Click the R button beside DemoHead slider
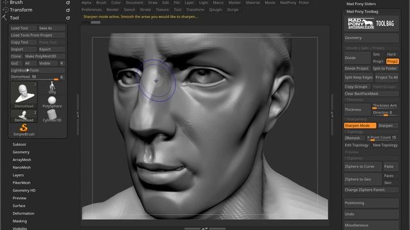Image resolution: width=410 pixels, height=230 pixels. pyautogui.click(x=62, y=77)
